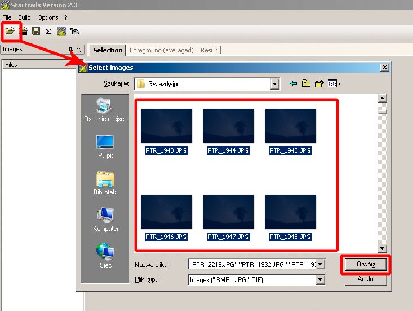Click the Open images folder icon
The image size is (413, 311).
point(10,32)
